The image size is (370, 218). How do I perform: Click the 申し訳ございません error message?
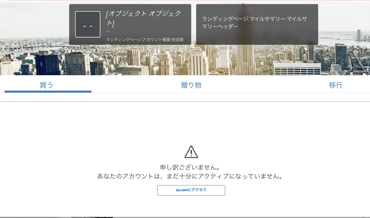[x=191, y=167]
